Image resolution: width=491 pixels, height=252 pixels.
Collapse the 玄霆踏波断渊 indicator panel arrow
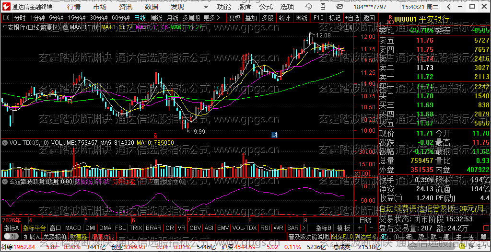5,181
